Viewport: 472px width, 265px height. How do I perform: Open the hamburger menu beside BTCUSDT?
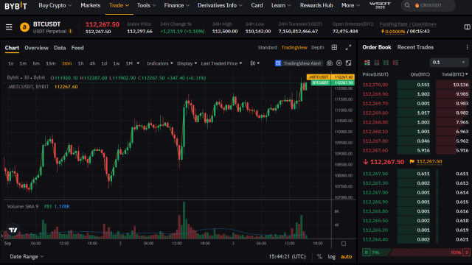click(x=9, y=27)
